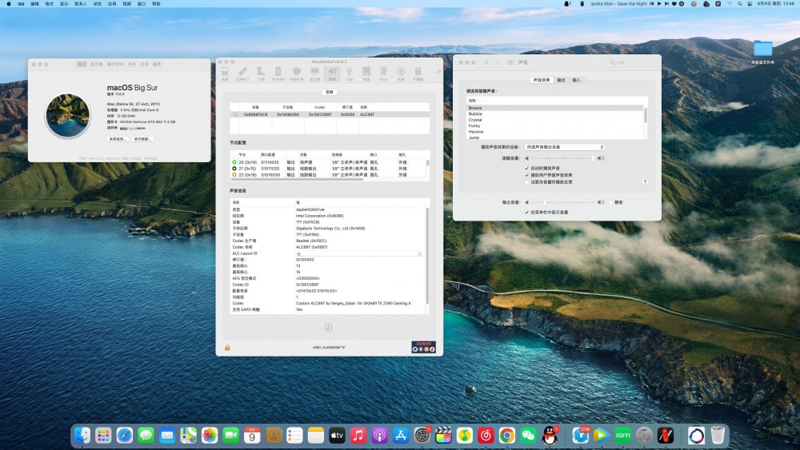Launch Safari from the Dock
800x450 pixels.
125,436
